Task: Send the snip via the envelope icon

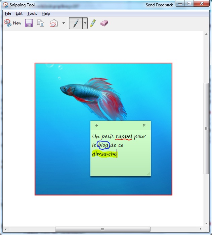Action: (54, 23)
